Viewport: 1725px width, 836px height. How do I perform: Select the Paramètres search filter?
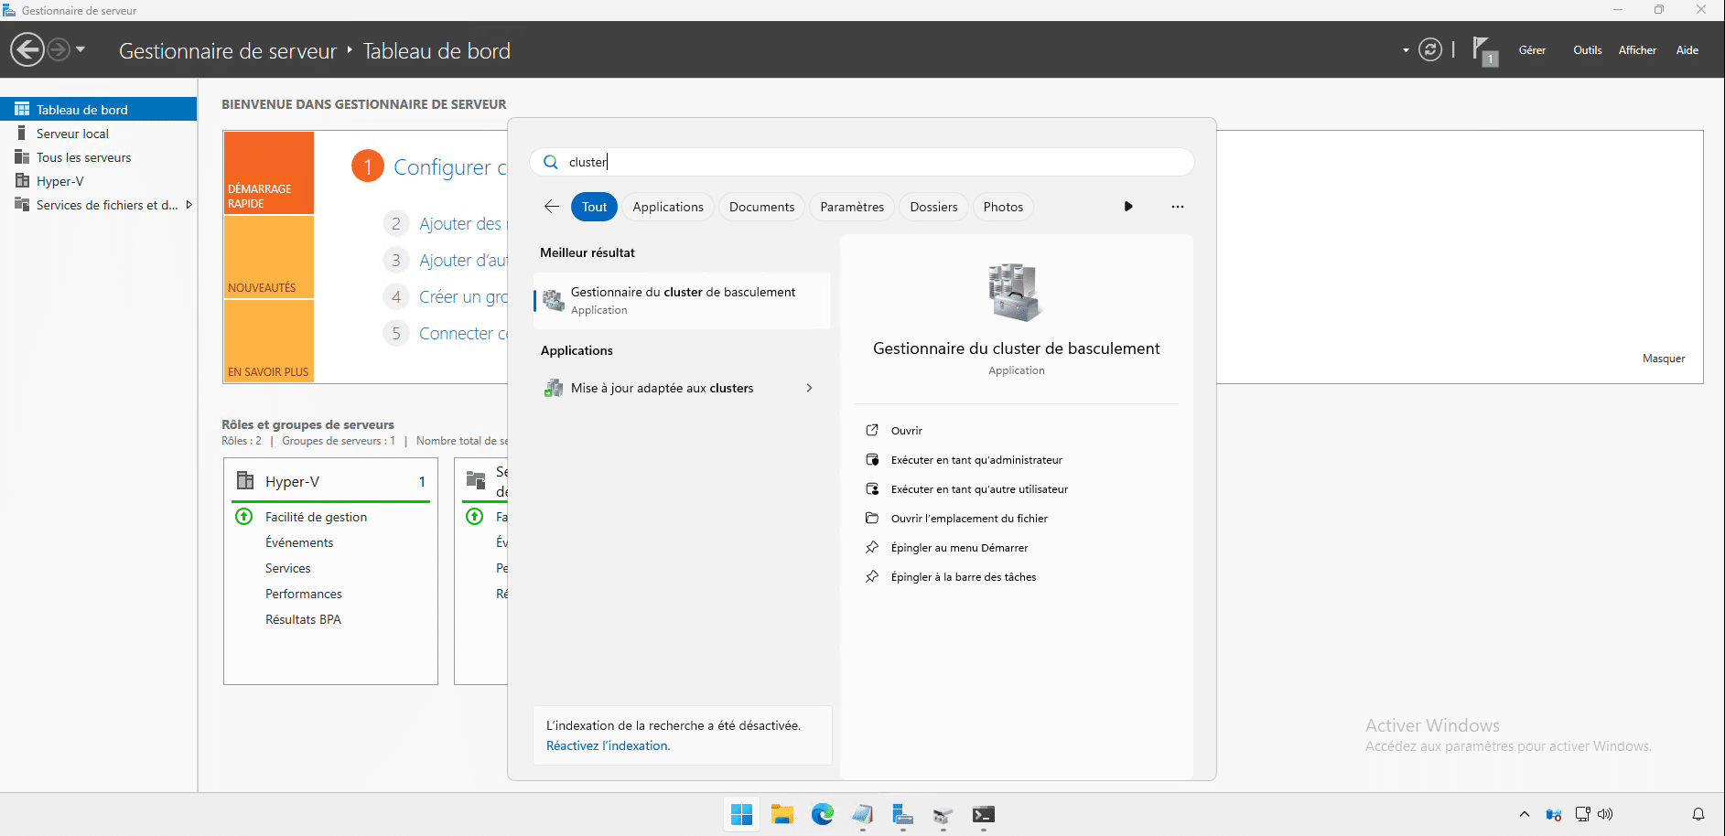pos(852,207)
